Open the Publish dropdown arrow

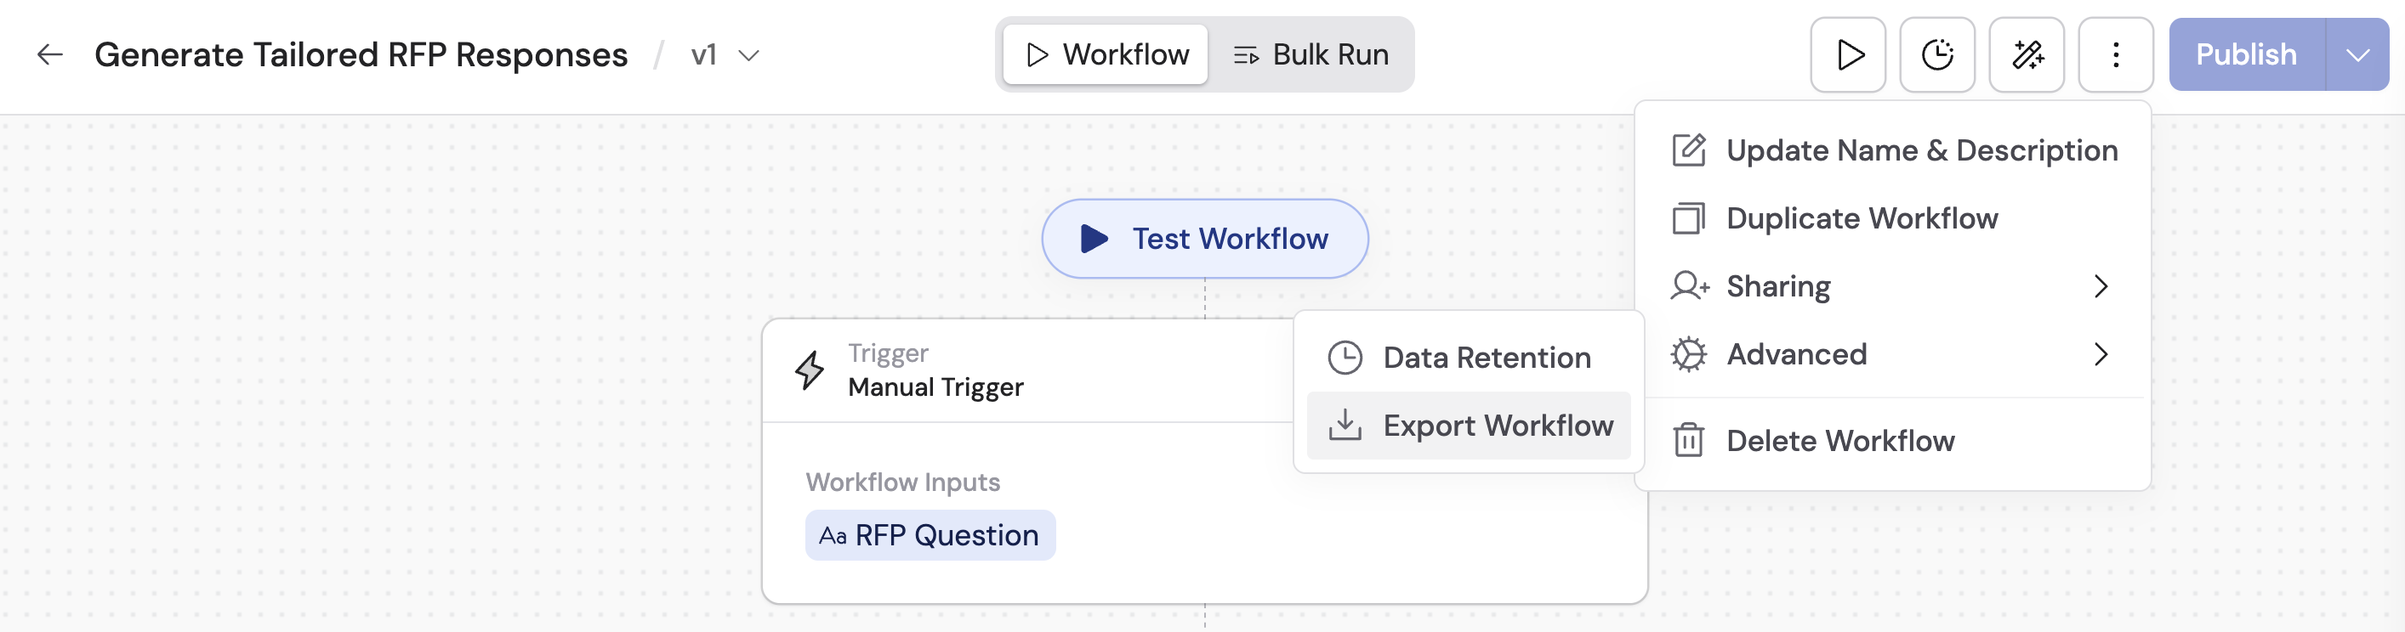pos(2359,54)
